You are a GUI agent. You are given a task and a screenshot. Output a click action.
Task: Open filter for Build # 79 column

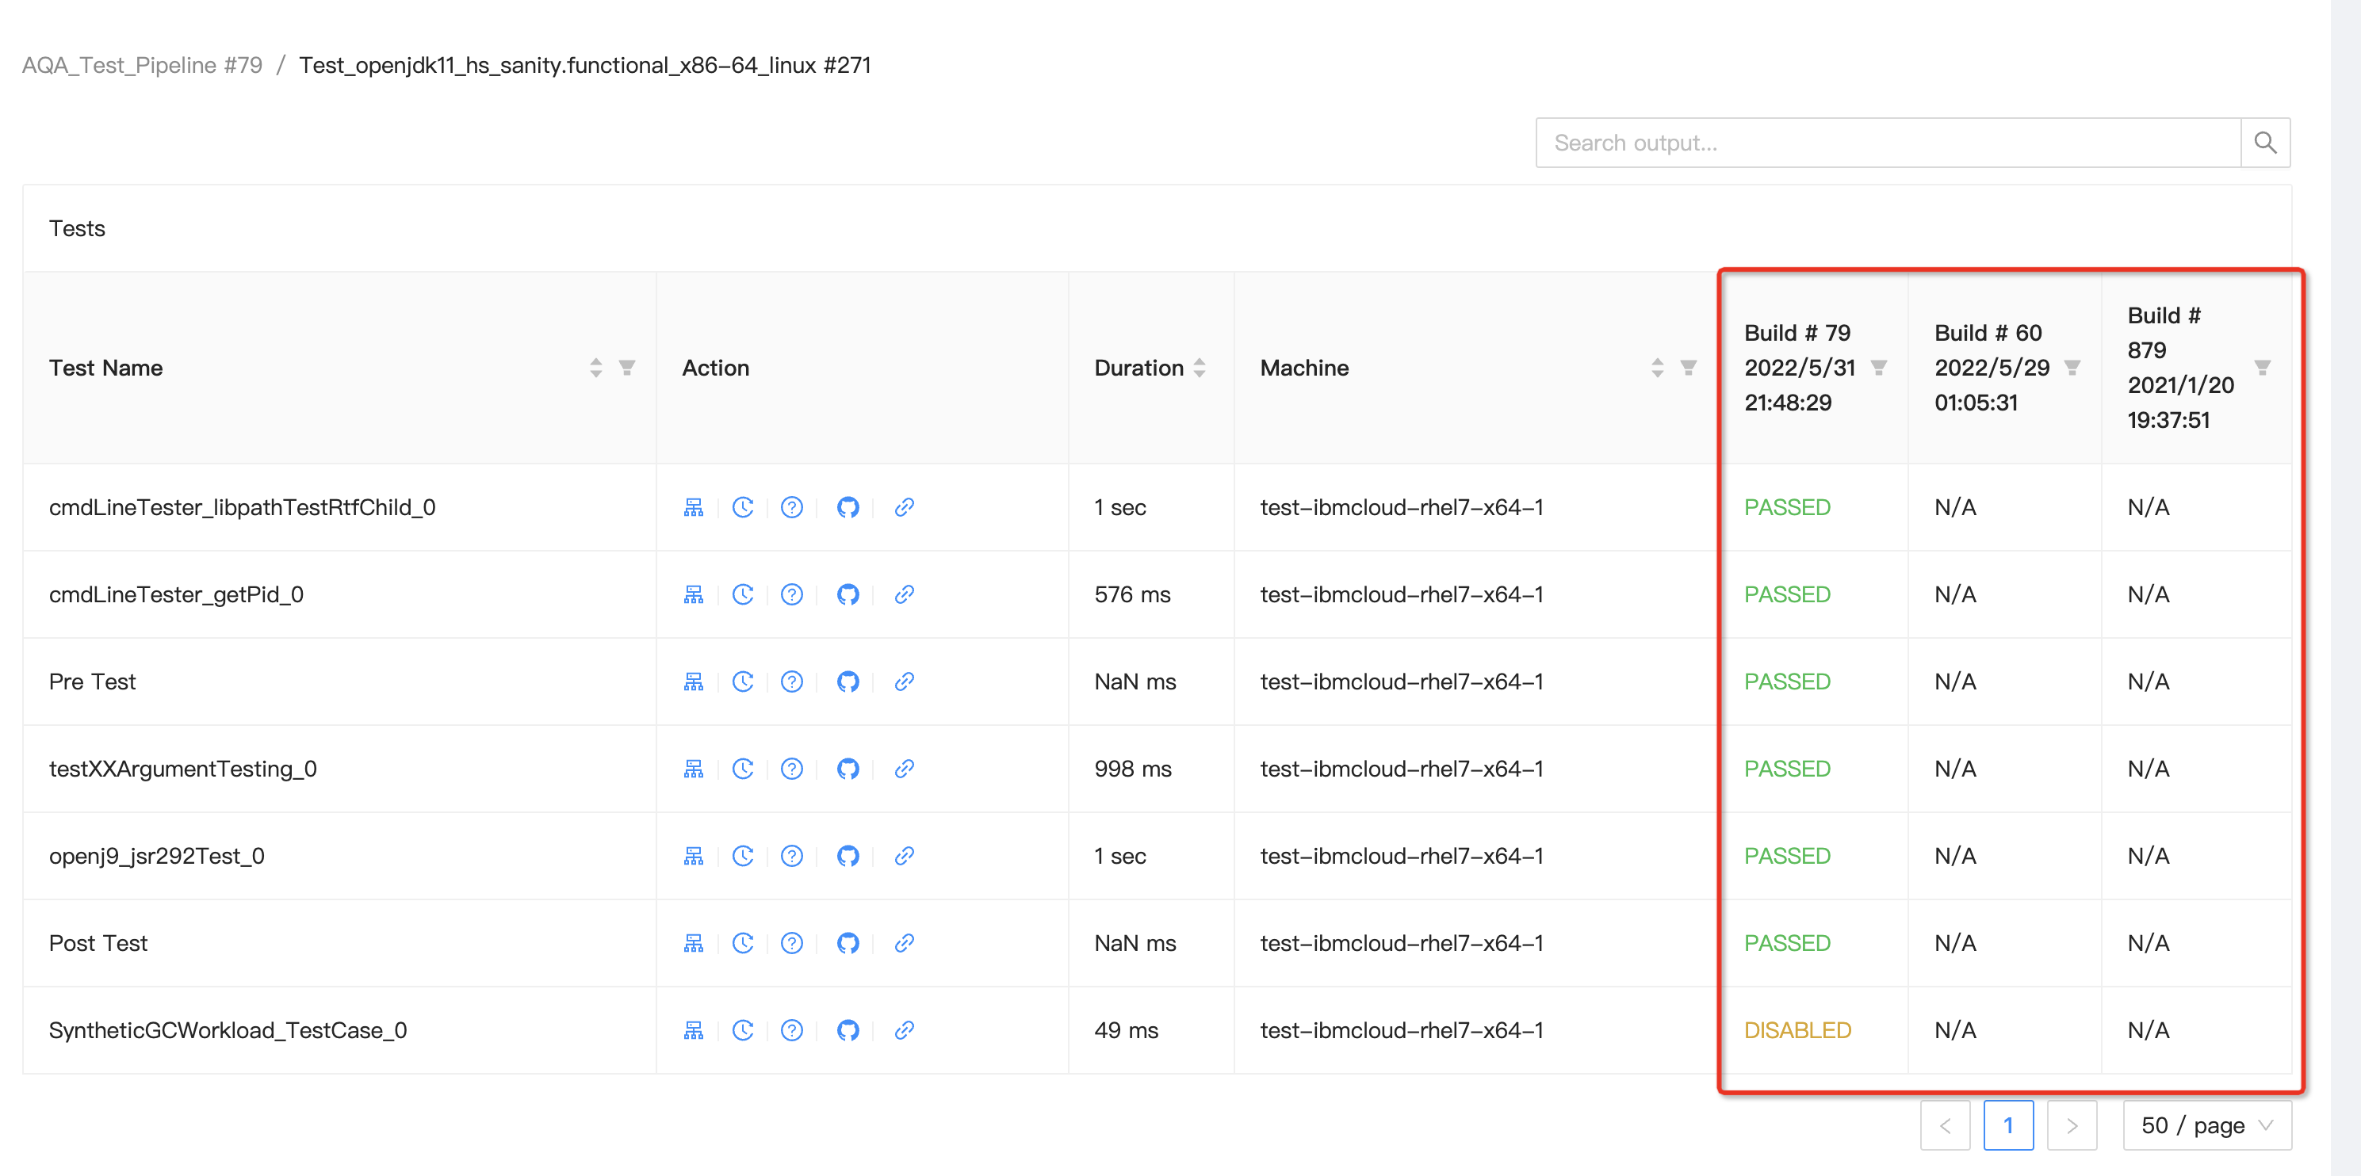(1878, 367)
